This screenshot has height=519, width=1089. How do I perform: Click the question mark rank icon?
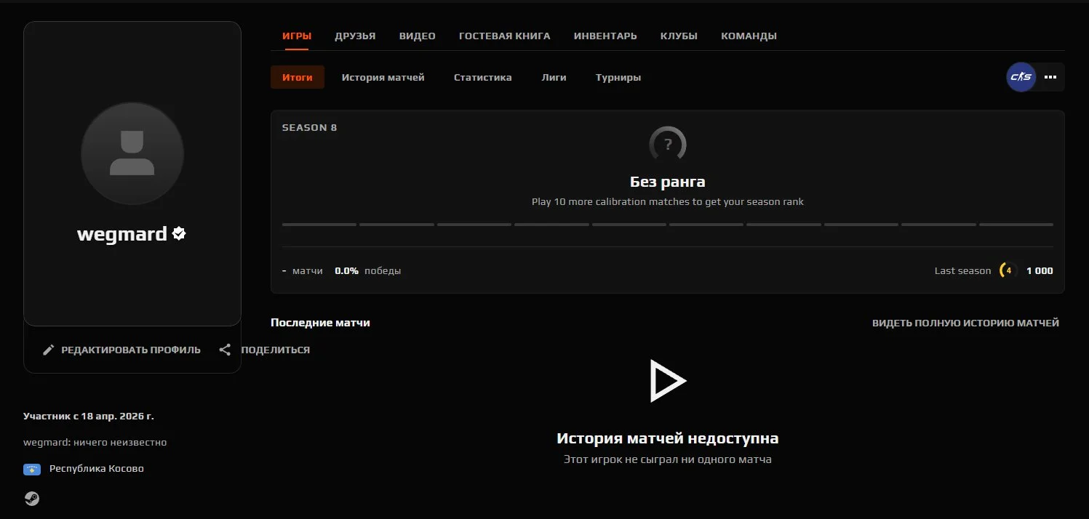point(668,145)
